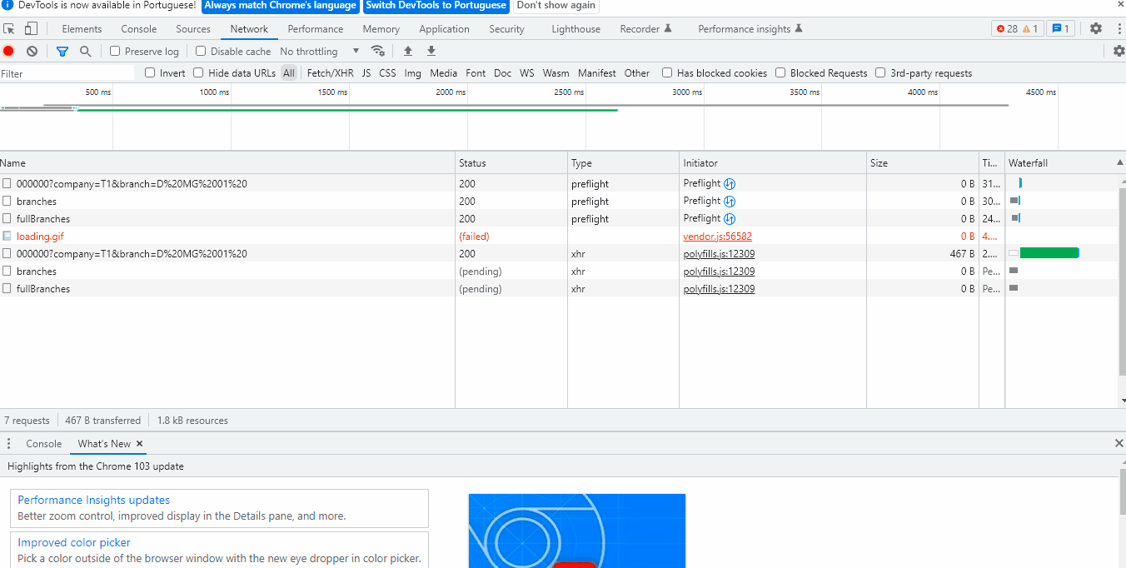
Task: Click Always match Chrome's language button
Action: click(281, 6)
